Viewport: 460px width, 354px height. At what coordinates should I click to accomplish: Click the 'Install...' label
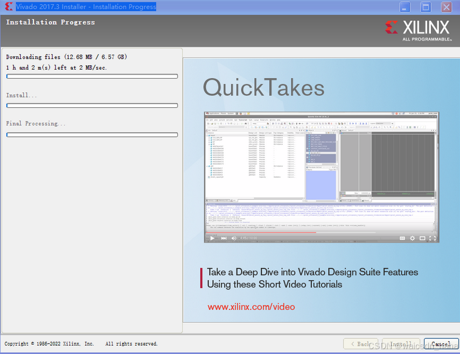(x=22, y=95)
